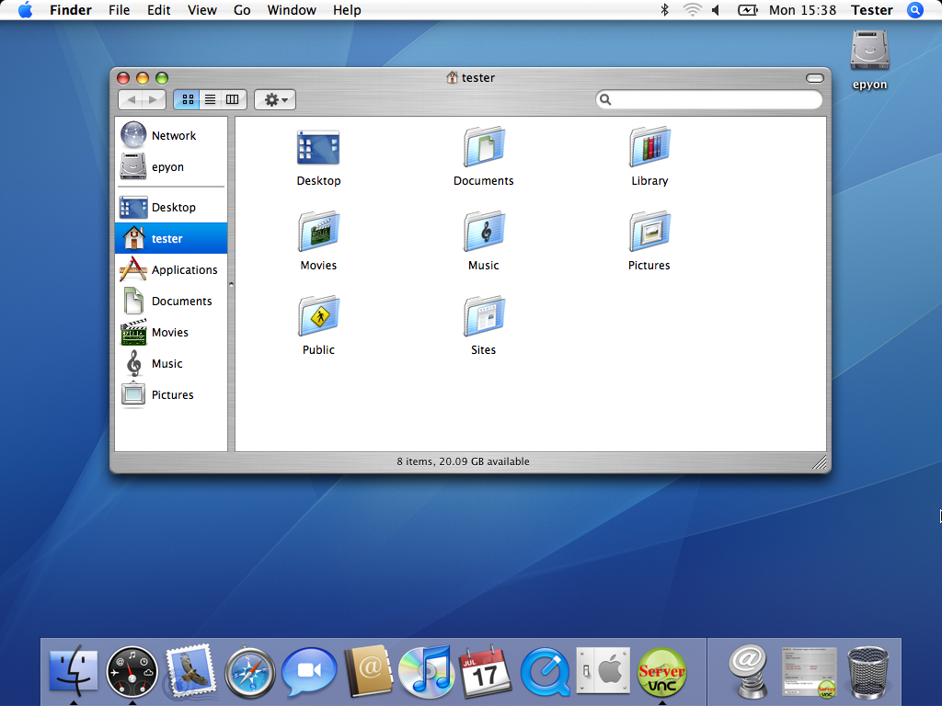Open Address Book from the Dock

[368, 672]
